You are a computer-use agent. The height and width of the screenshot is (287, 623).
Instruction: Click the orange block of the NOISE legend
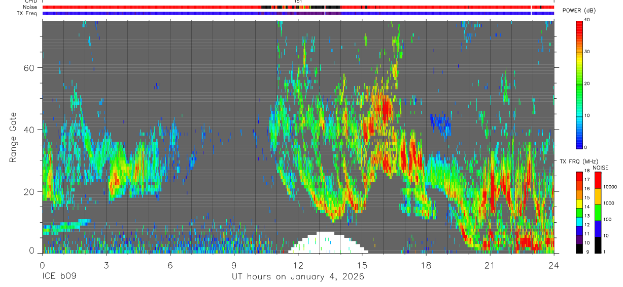coord(599,196)
